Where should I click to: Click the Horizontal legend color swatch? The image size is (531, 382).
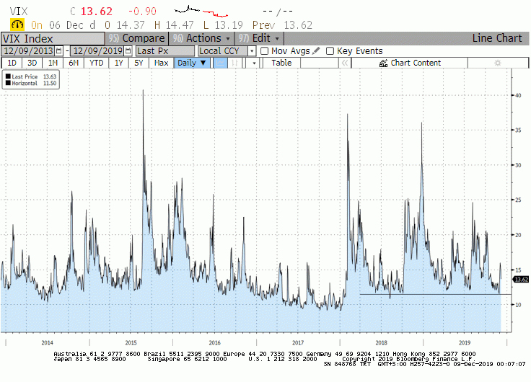(8, 83)
